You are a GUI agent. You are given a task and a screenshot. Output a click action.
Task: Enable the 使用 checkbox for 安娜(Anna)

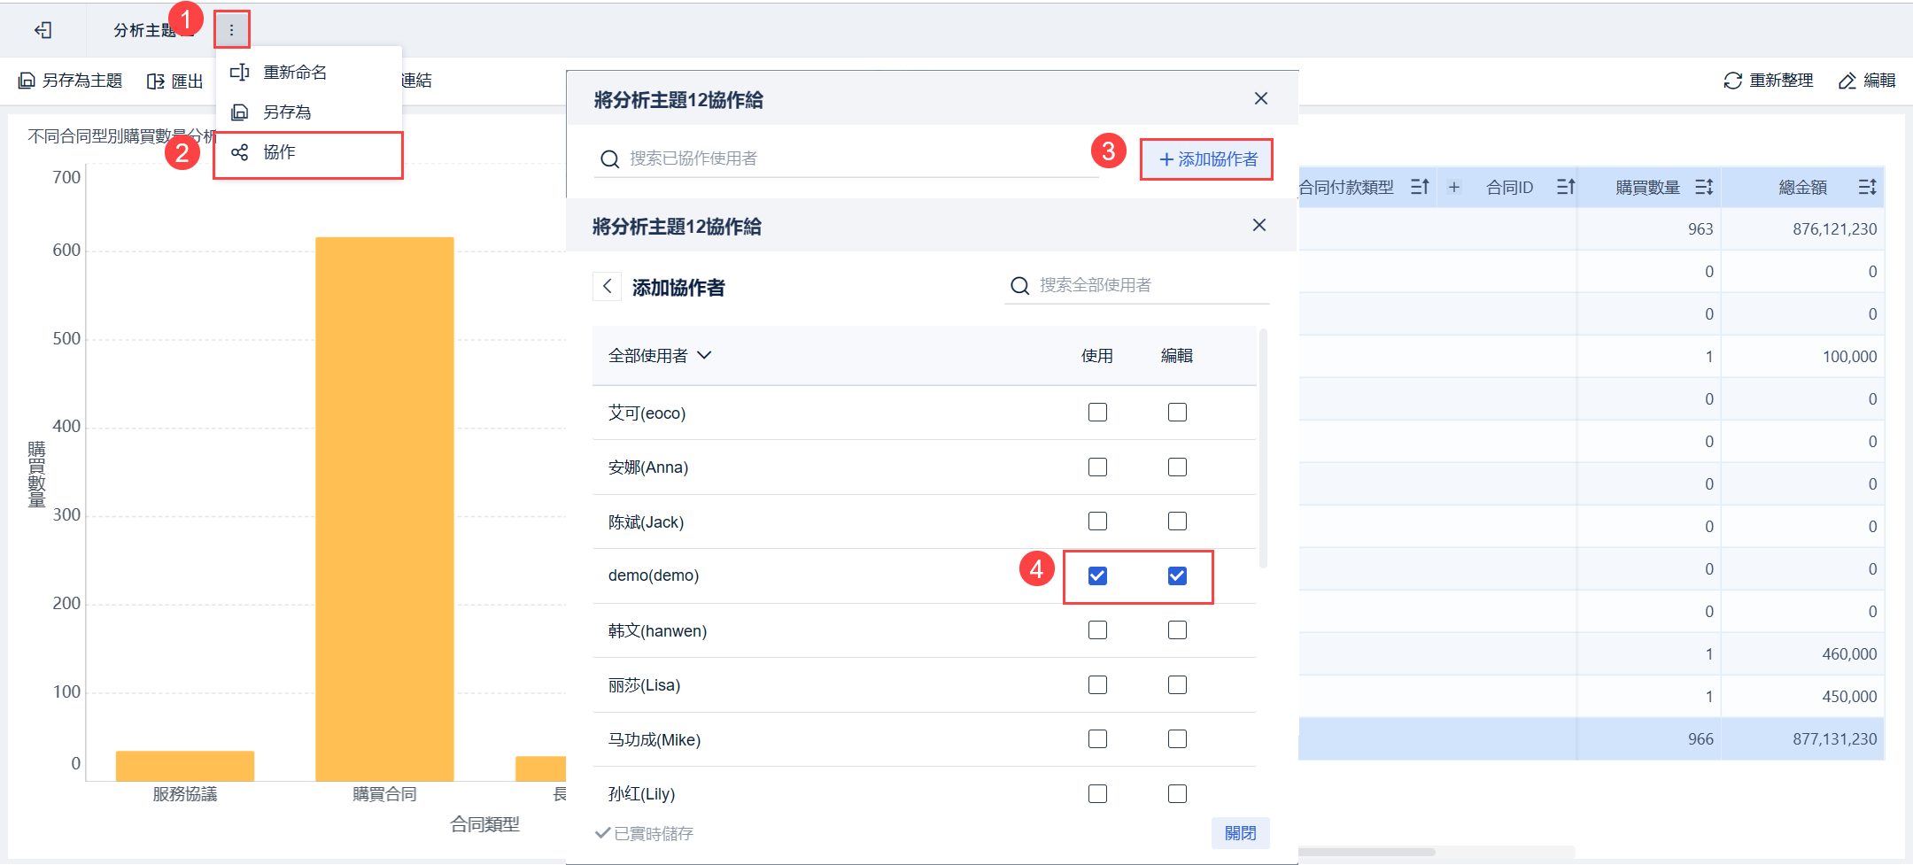click(1097, 467)
